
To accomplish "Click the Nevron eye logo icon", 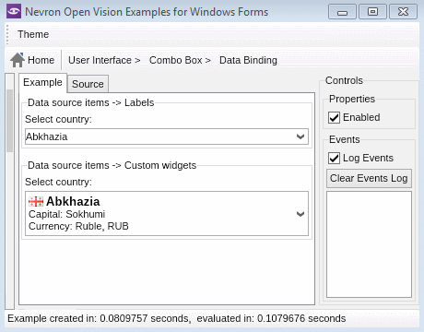I will [x=14, y=12].
